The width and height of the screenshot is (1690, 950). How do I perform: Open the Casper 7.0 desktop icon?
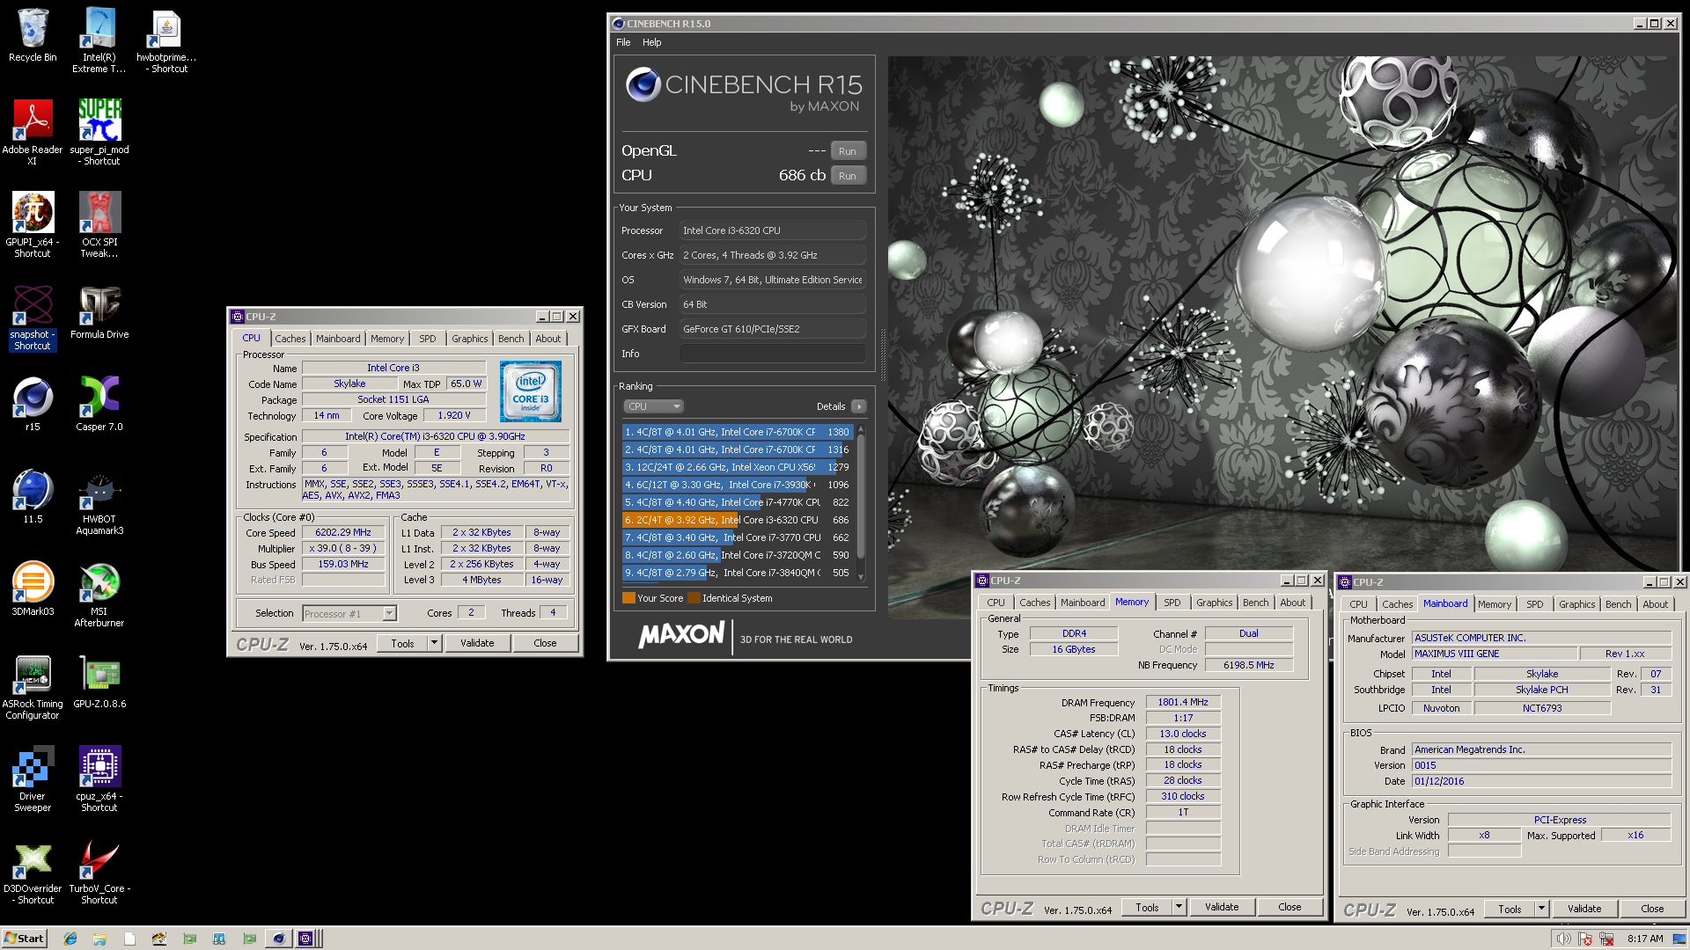click(x=99, y=405)
